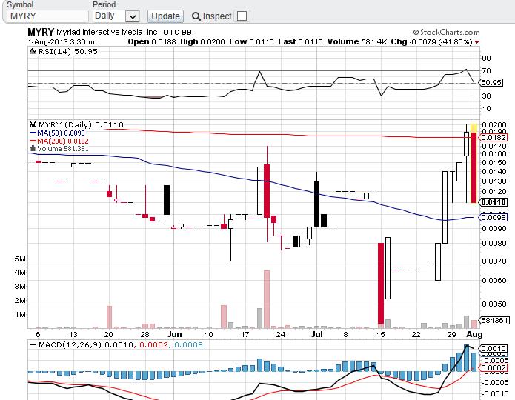Click the MACD signal tag 0.0002
The image size is (515, 400).
494,368
